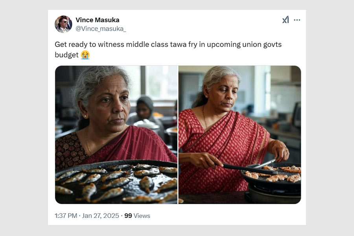354x236 pixels.
Task: Click the 1:37 PM timestamp
Action: (66, 216)
